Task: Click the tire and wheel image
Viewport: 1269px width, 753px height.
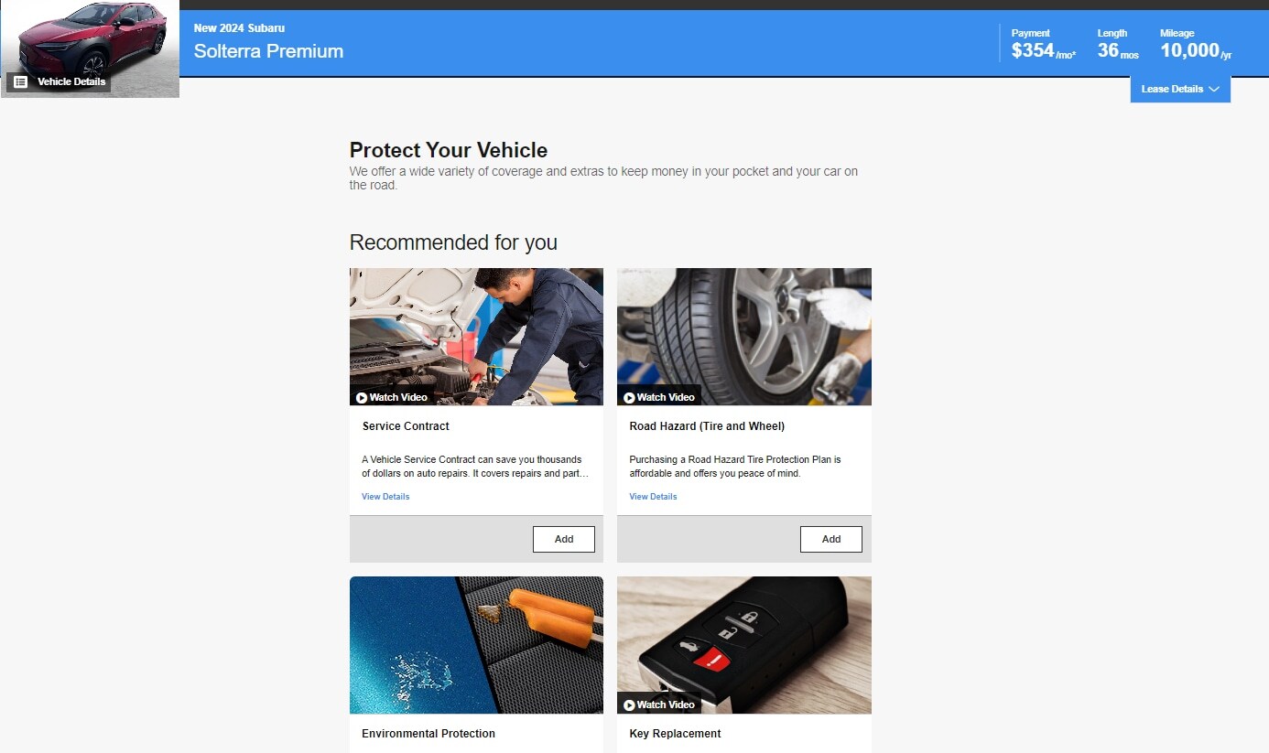Action: pos(744,337)
